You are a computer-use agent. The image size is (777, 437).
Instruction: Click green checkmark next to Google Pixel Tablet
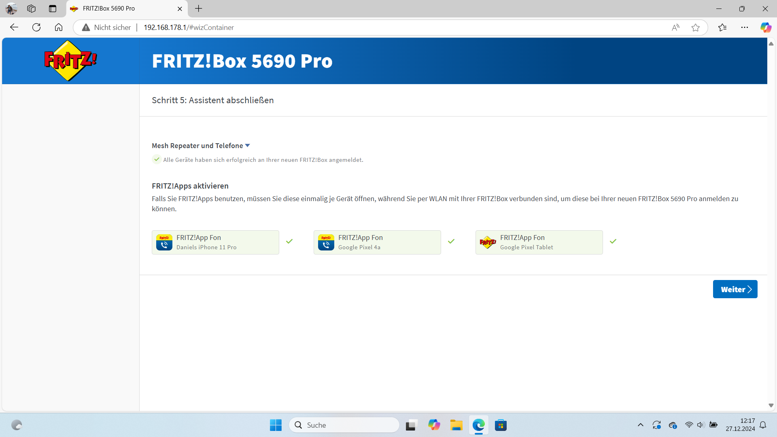tap(613, 241)
